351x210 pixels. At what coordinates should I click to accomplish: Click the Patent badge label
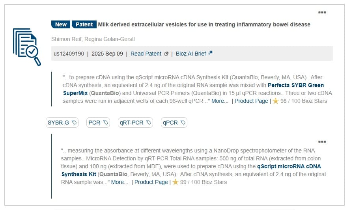click(84, 24)
